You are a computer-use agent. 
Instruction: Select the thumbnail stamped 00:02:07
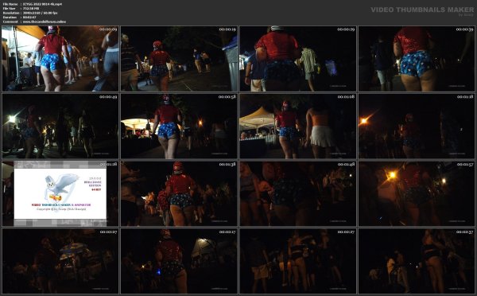60,261
